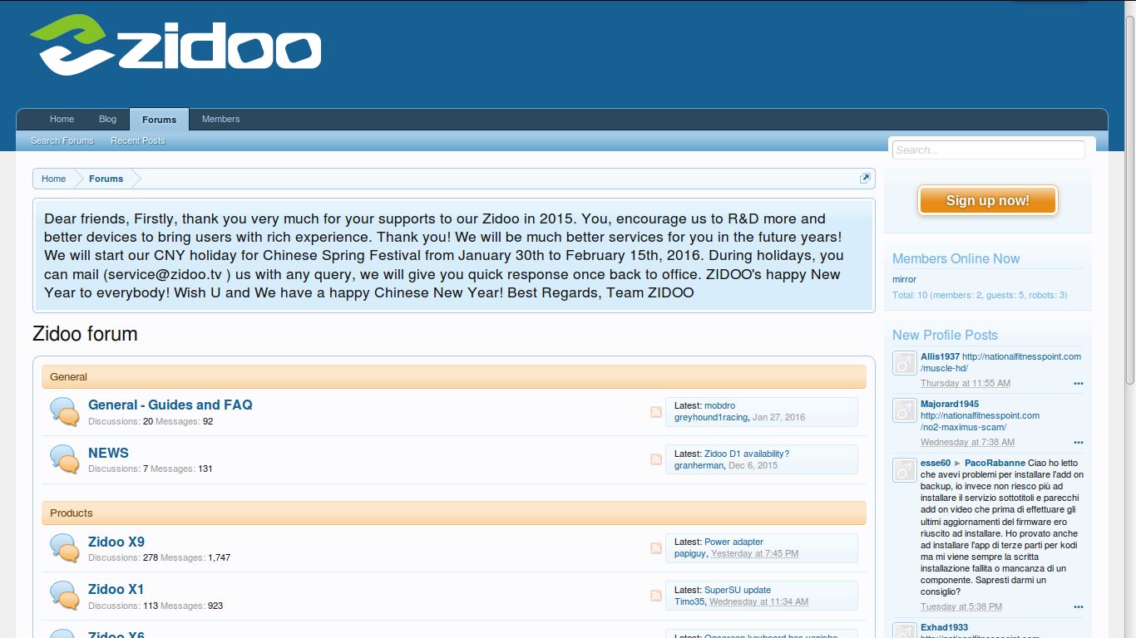The image size is (1136, 638).
Task: Click forum icon next to General - Guides and FAQ
Action: coord(65,411)
